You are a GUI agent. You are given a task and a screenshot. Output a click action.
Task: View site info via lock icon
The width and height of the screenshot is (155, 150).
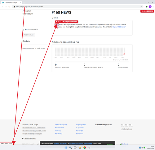pyautogui.click(x=14, y=7)
